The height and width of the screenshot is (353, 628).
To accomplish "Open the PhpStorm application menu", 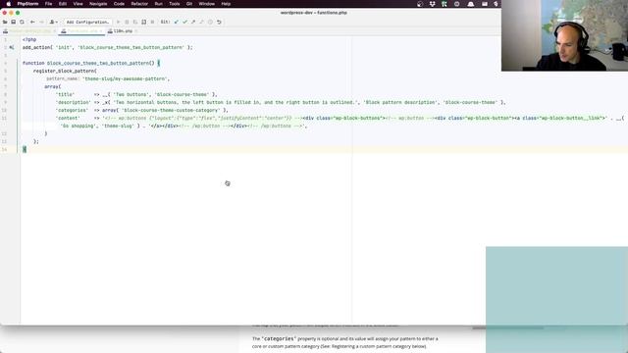I will 27,4.
